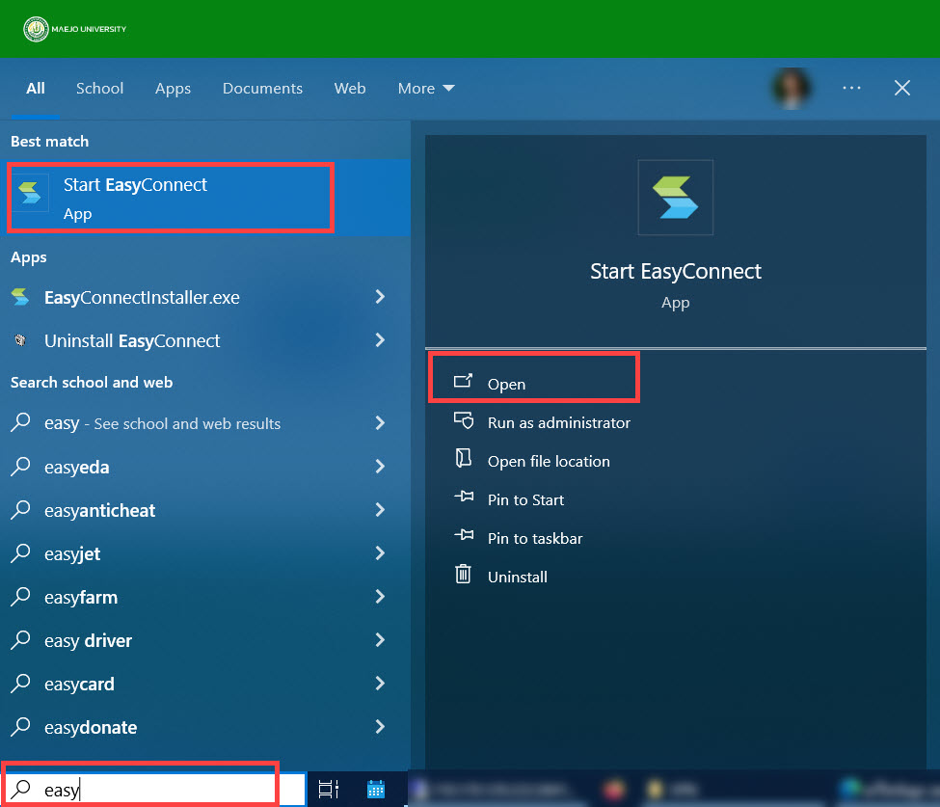Viewport: 940px width, 807px height.
Task: Switch to the Apps tab
Action: coord(173,88)
